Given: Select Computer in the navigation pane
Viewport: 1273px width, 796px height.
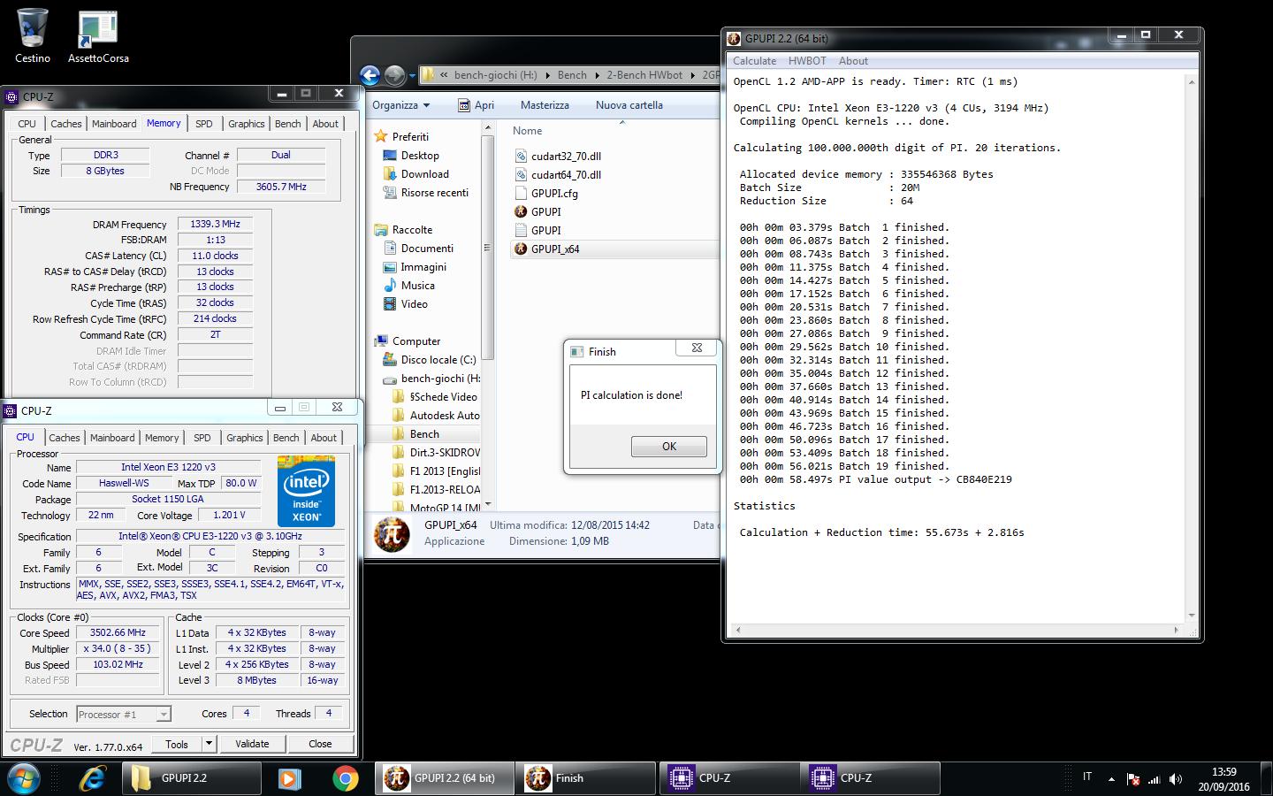Looking at the screenshot, I should [x=416, y=341].
